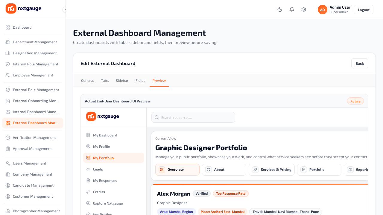The image size is (383, 215).
Task: Click search magnifier icon in preview
Action: coord(157,118)
